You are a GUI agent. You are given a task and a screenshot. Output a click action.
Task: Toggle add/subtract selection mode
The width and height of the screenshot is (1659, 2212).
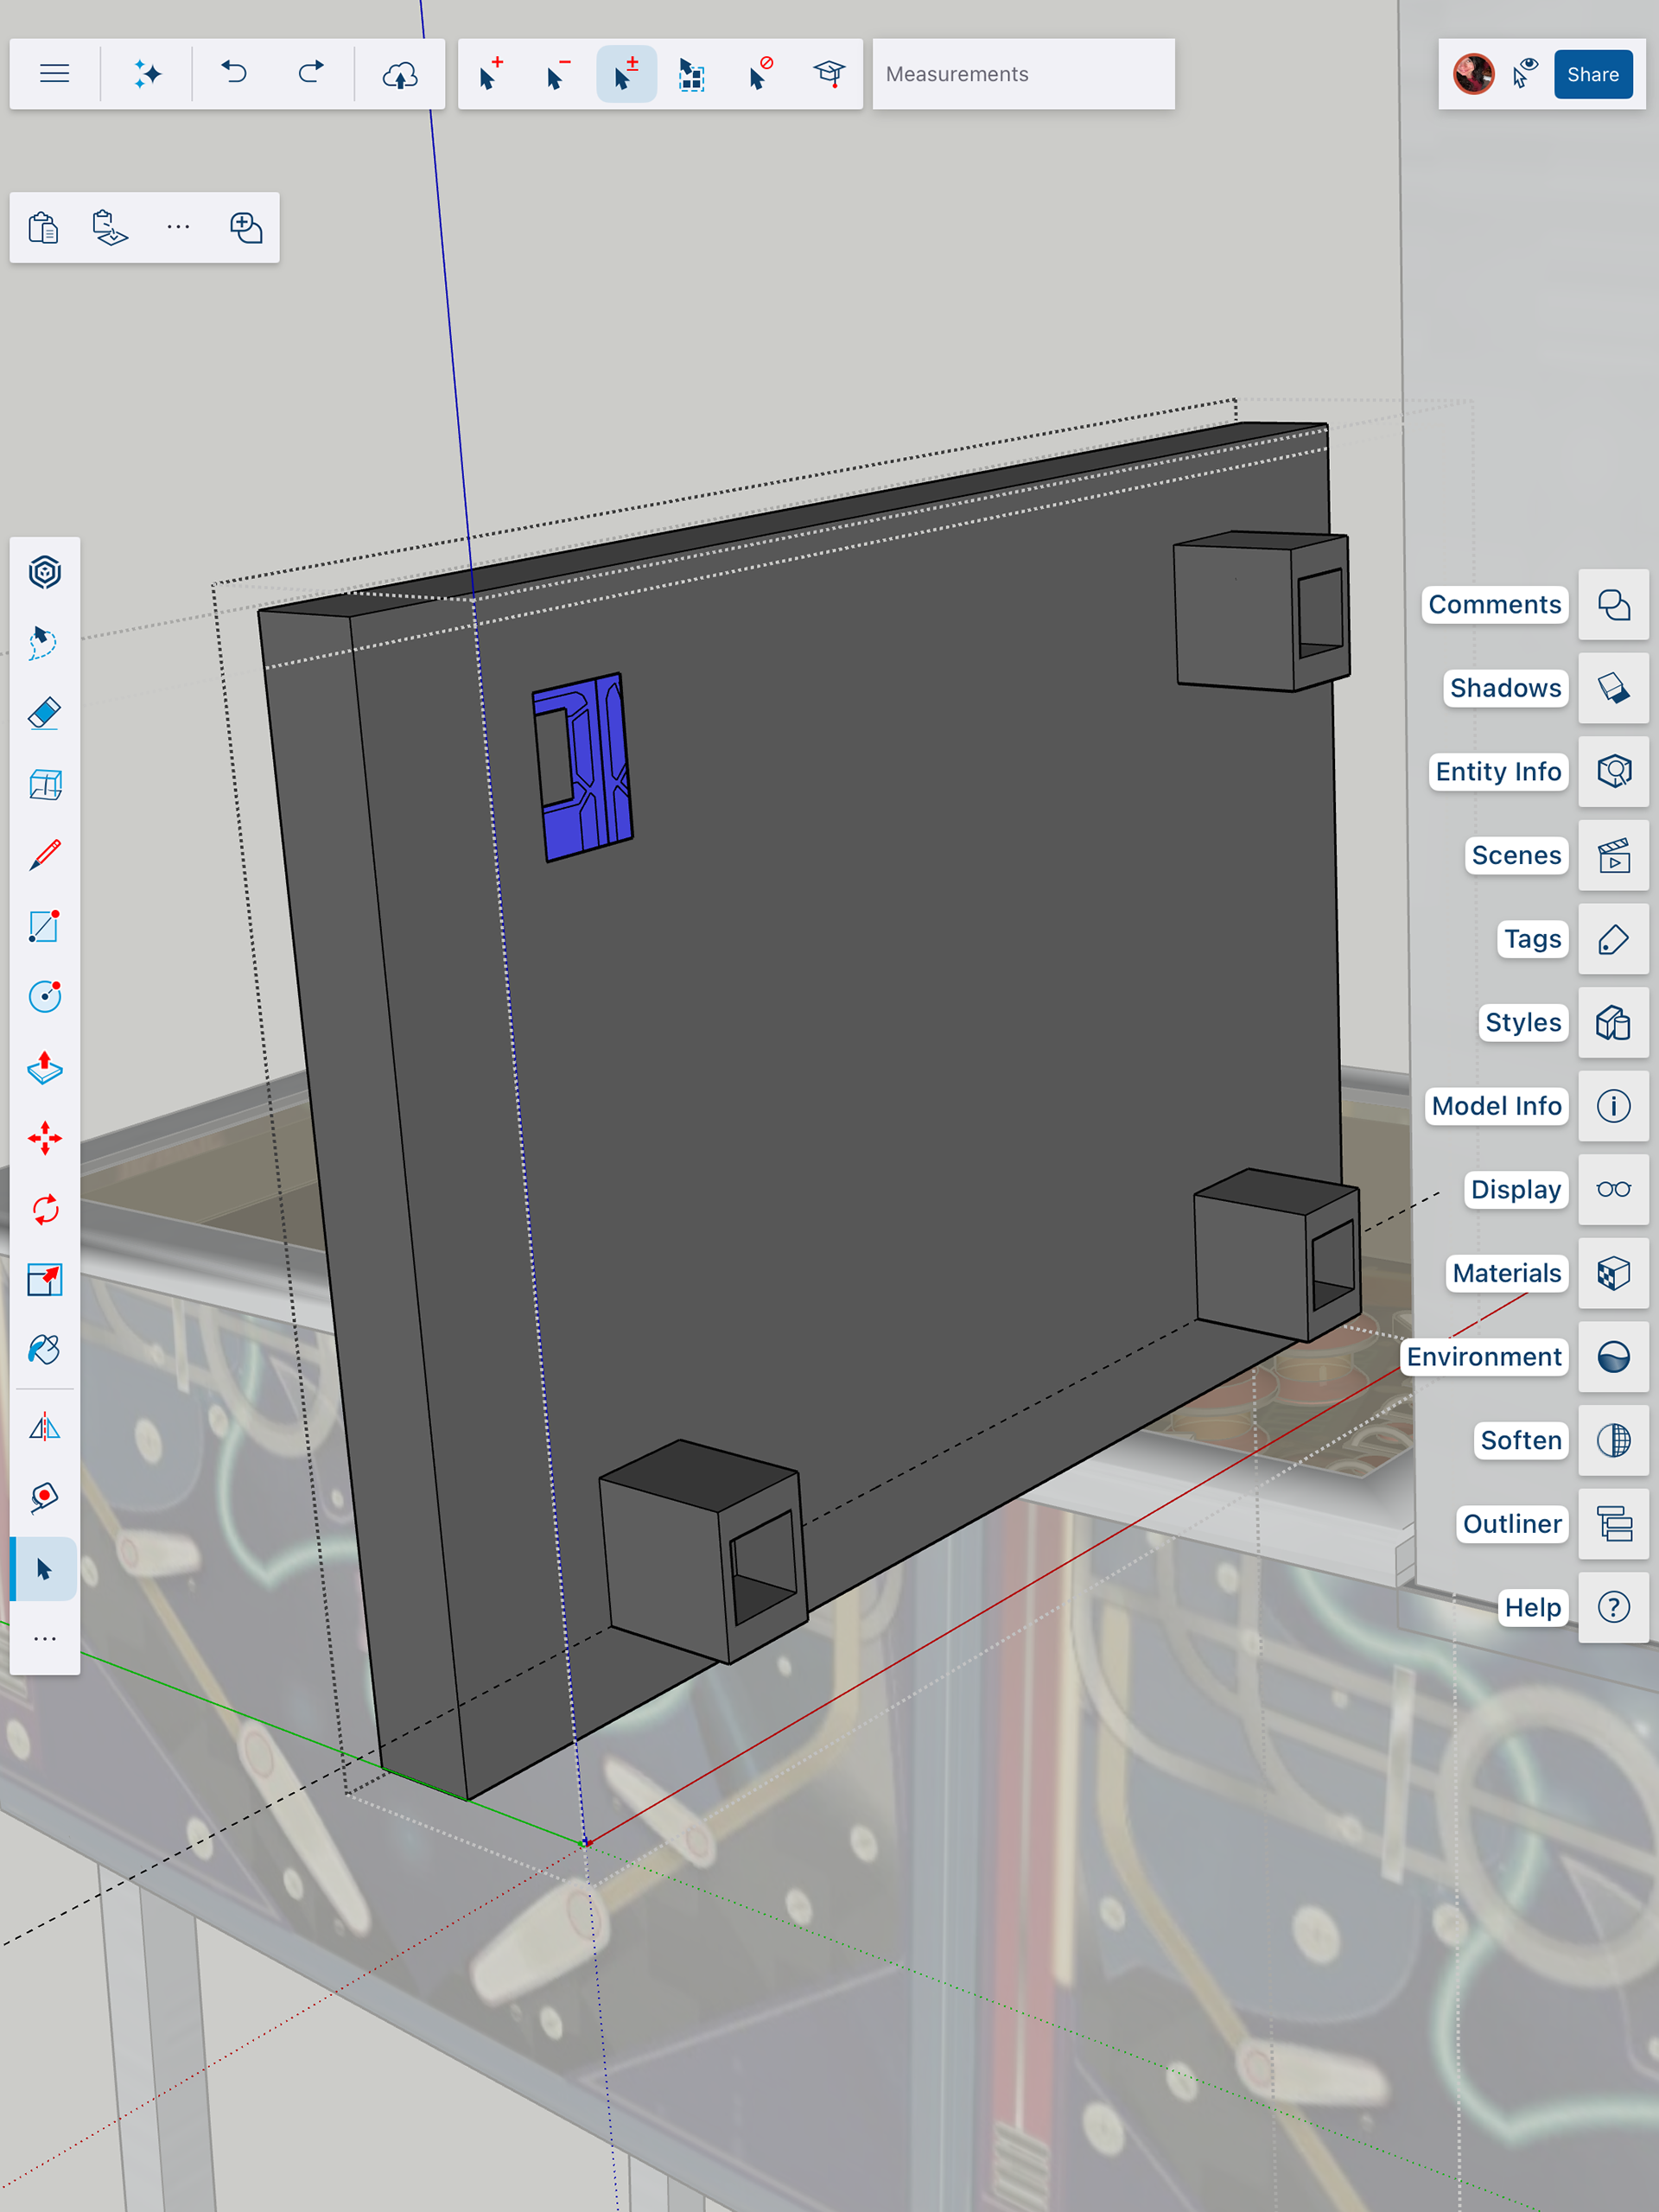[x=626, y=74]
